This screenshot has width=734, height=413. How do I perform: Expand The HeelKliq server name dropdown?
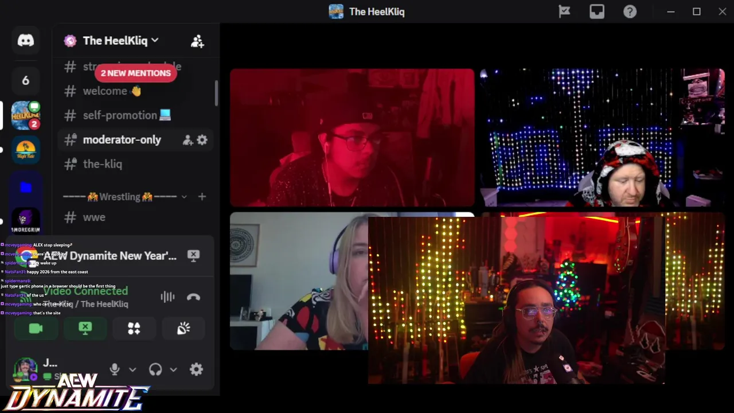(121, 41)
